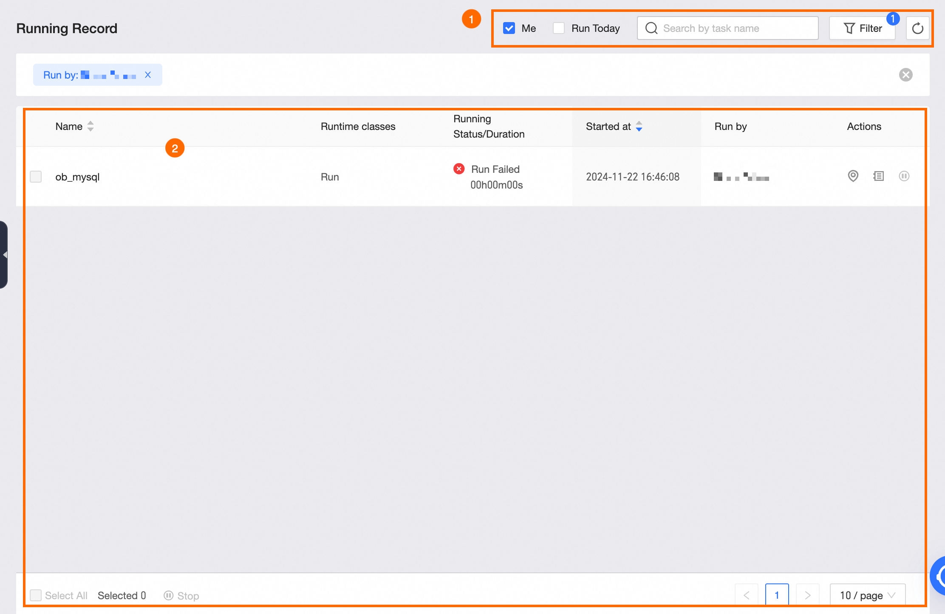
Task: Sort the table by Started at
Action: tap(639, 126)
